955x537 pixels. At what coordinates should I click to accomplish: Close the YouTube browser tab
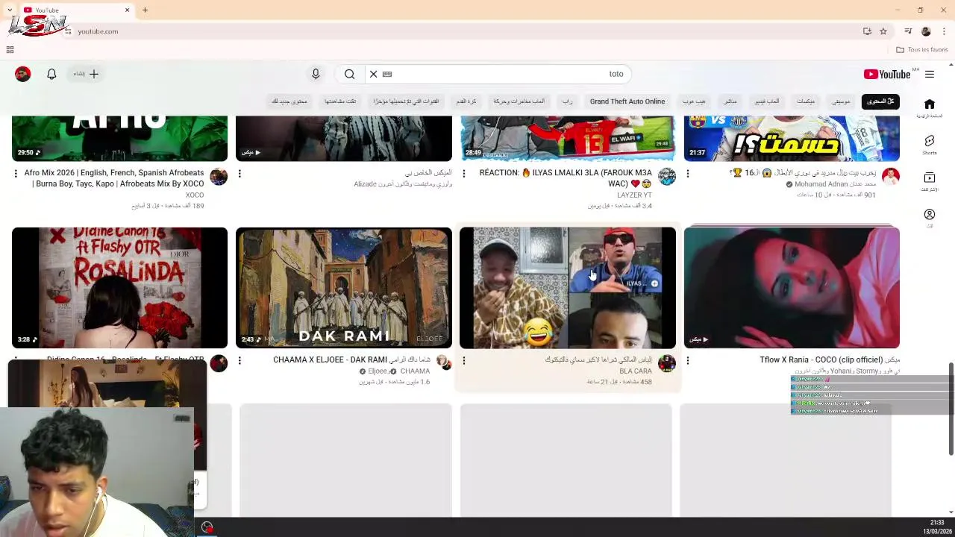(x=127, y=10)
